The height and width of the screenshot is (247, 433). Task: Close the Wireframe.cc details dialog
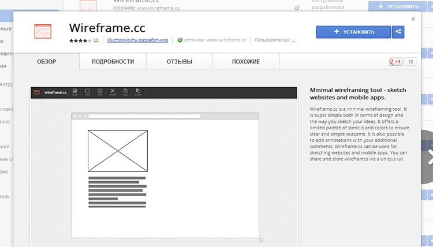coord(413,19)
